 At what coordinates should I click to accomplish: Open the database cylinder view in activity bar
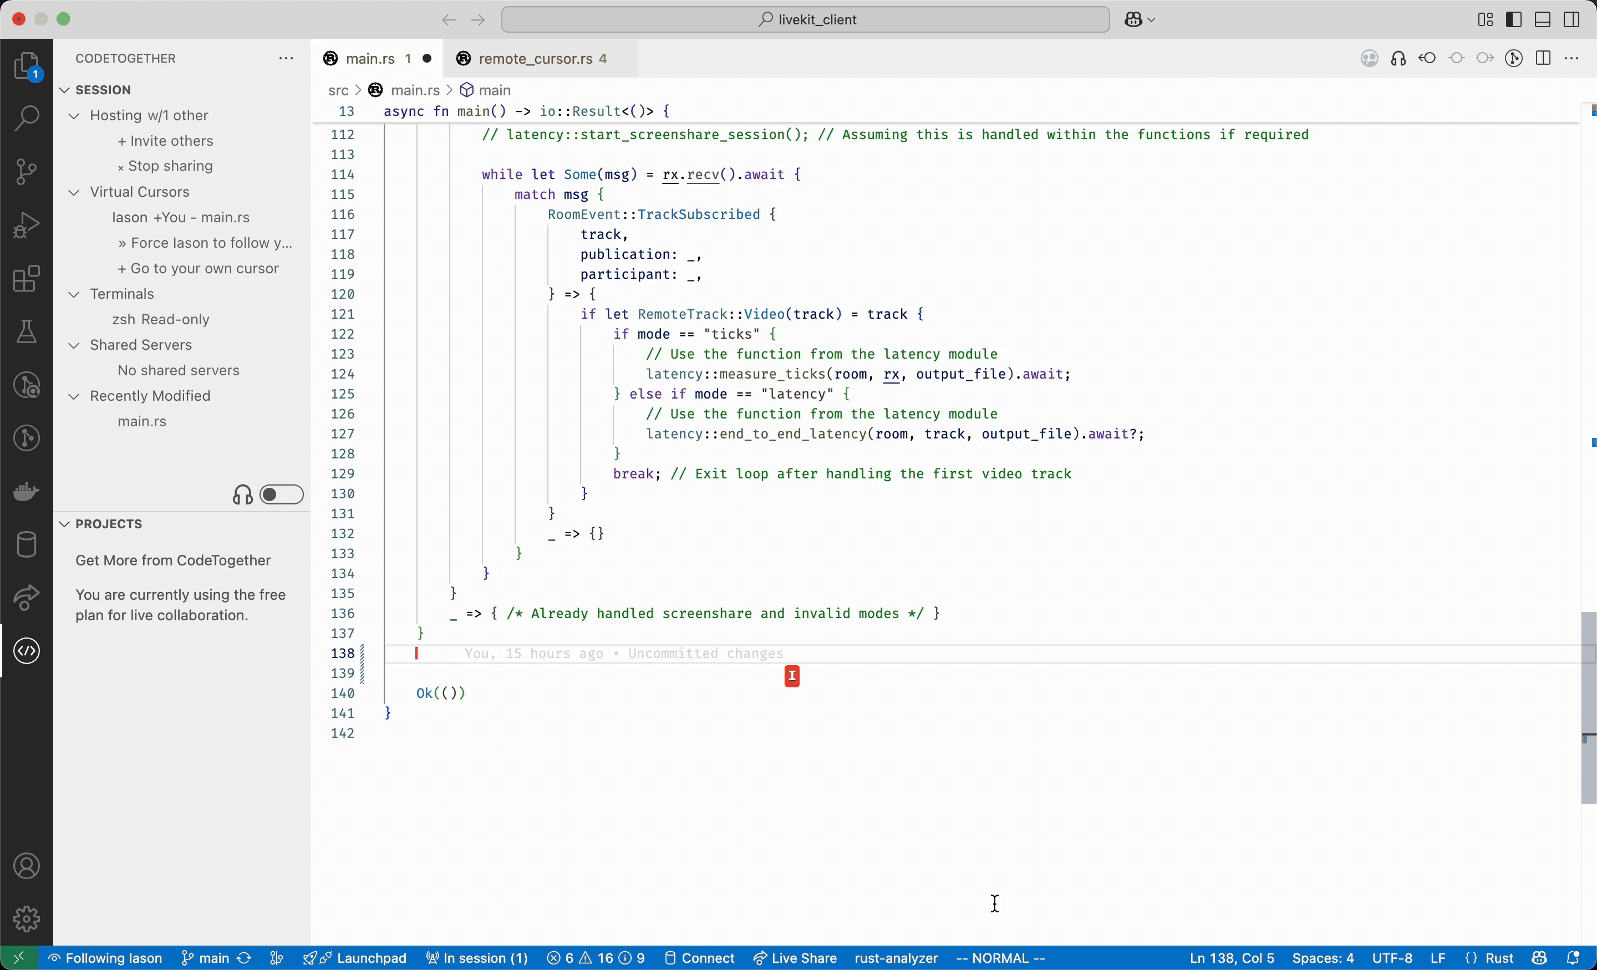coord(27,544)
